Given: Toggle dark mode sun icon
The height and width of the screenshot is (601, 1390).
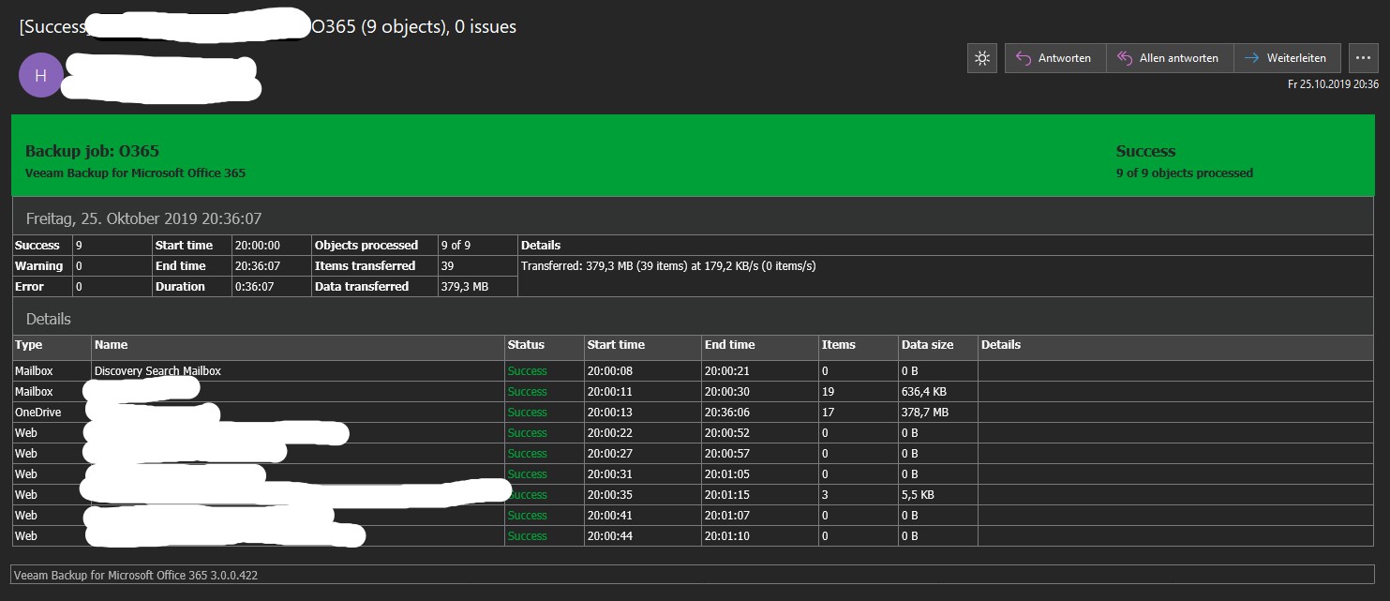Looking at the screenshot, I should click(981, 58).
